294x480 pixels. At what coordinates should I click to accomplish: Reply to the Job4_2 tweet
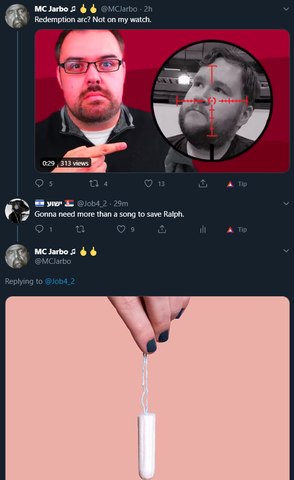click(x=40, y=229)
